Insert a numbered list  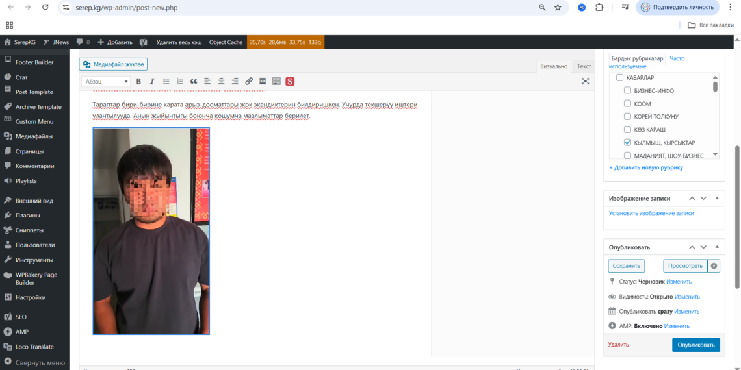click(x=180, y=81)
